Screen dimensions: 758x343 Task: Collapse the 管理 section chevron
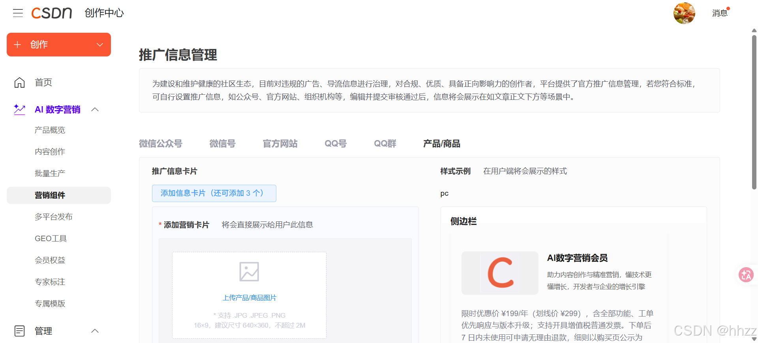click(x=95, y=331)
